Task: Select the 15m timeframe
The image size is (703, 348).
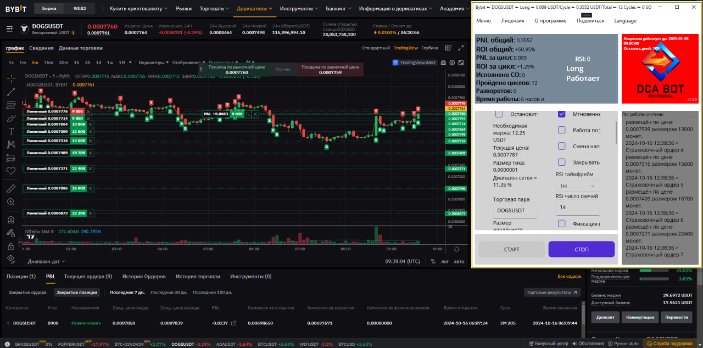Action: (x=48, y=63)
